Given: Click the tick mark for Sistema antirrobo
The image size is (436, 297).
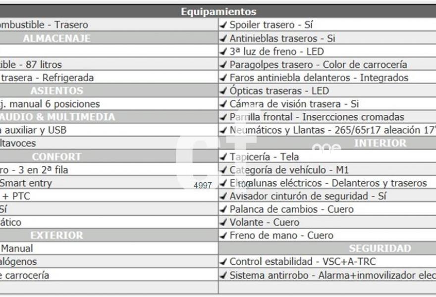Looking at the screenshot, I should point(224,275).
